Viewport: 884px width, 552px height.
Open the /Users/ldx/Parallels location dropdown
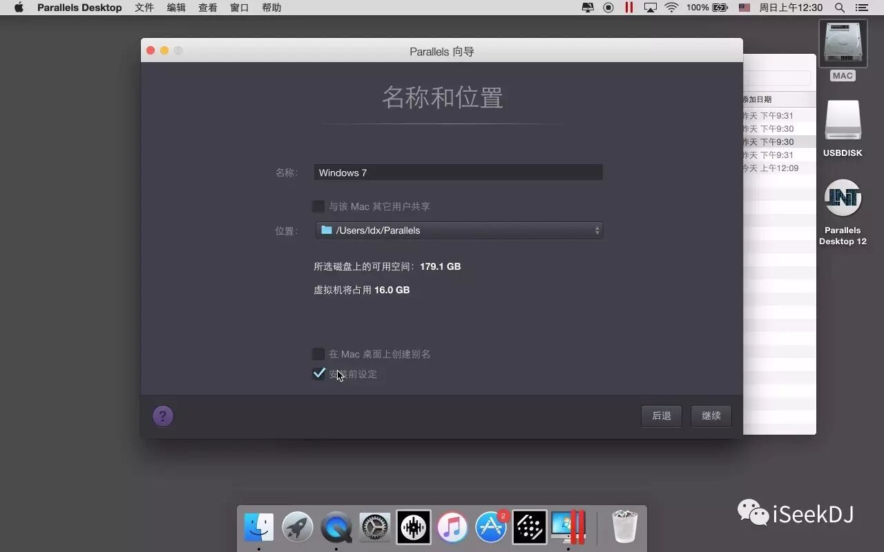click(x=459, y=230)
